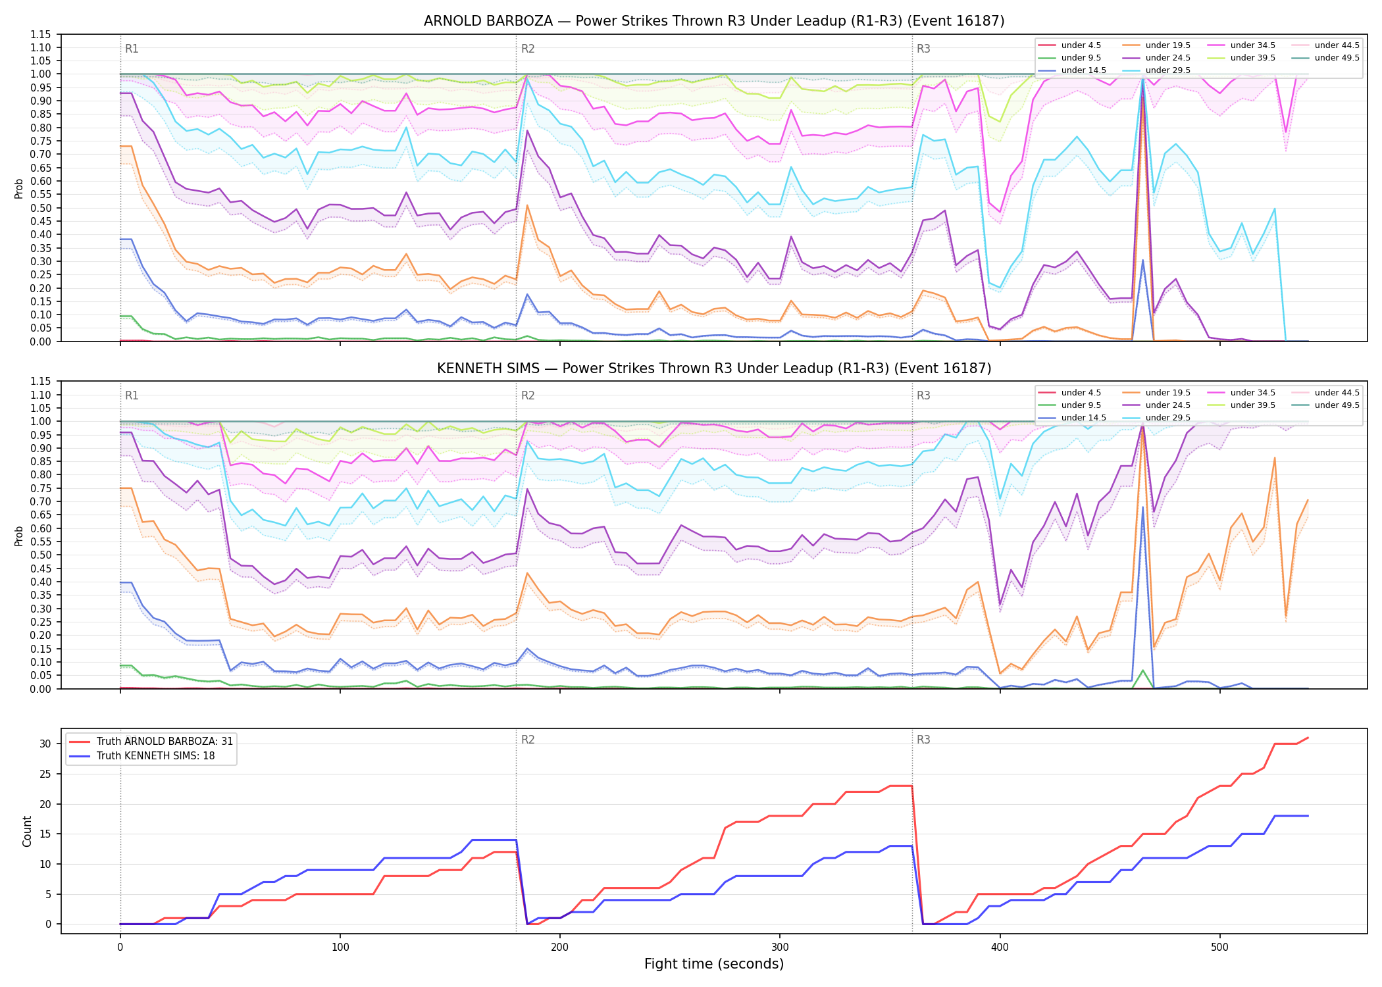Click the '0.75' tick in Sims chart

tap(40, 488)
